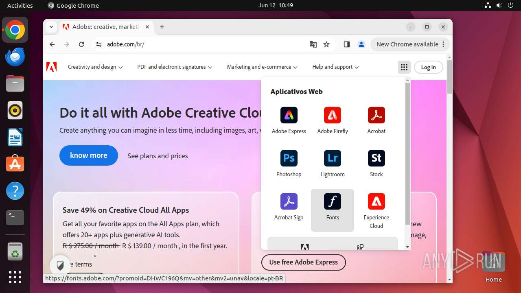This screenshot has width=521, height=293.
Task: Open See plans and prices link
Action: click(x=158, y=156)
